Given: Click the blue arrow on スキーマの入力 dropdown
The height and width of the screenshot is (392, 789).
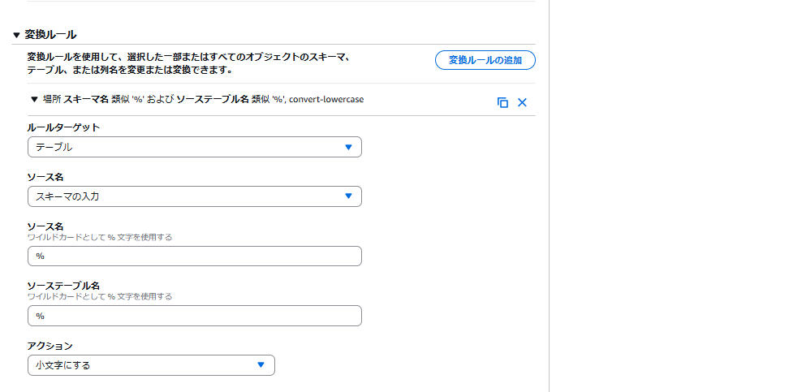Looking at the screenshot, I should pyautogui.click(x=348, y=196).
